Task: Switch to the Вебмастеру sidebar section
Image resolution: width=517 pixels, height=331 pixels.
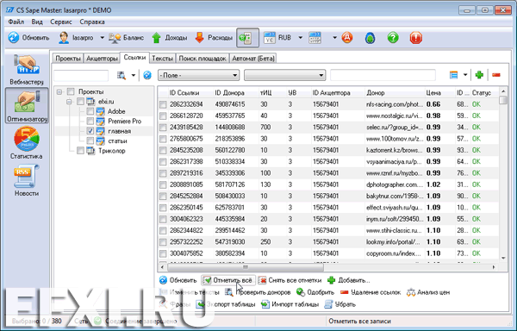Action: click(x=27, y=69)
